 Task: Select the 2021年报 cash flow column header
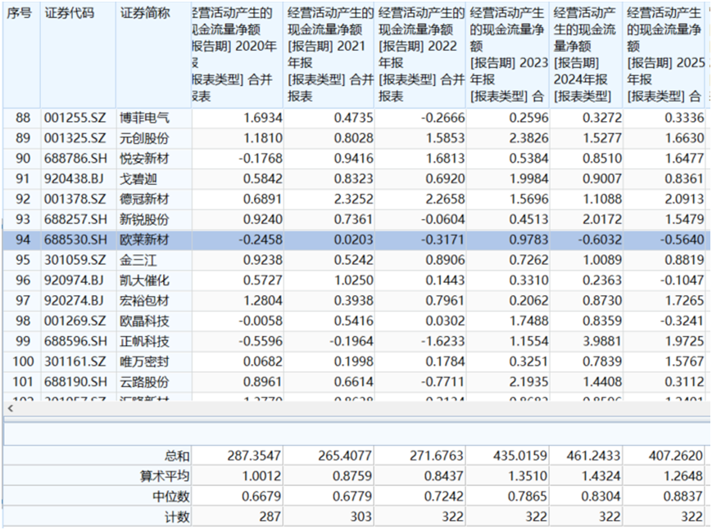point(329,55)
